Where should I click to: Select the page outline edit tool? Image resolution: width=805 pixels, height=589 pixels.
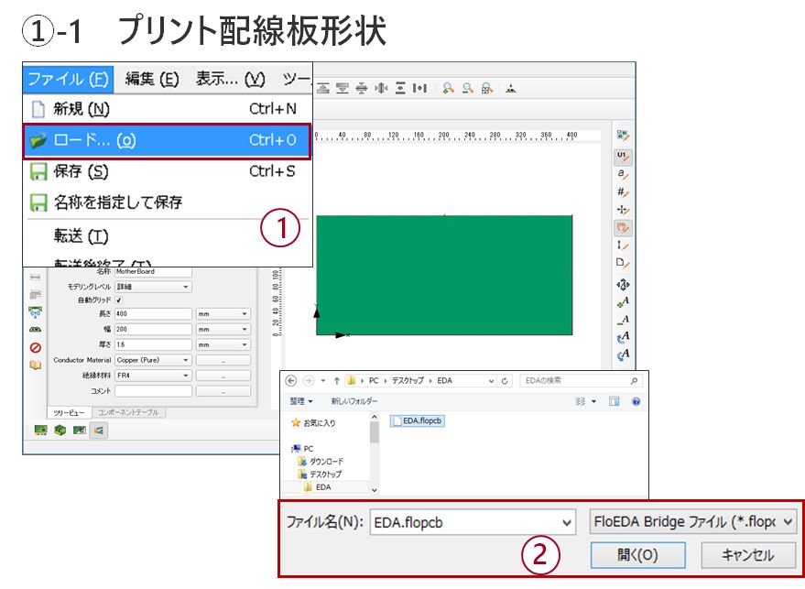(623, 263)
